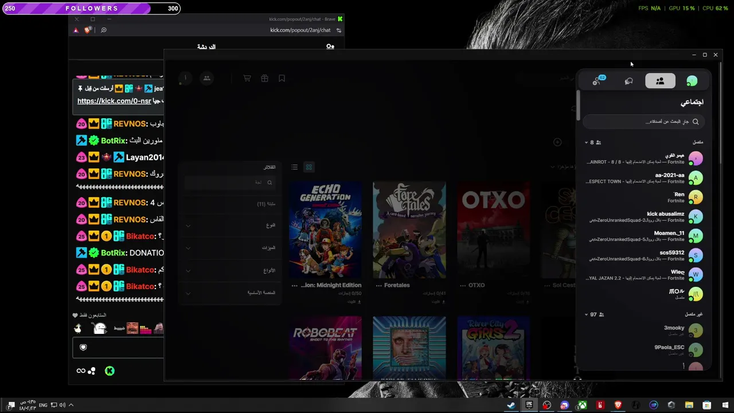Click the Layan2014 username in chat
734x413 pixels.
click(146, 157)
